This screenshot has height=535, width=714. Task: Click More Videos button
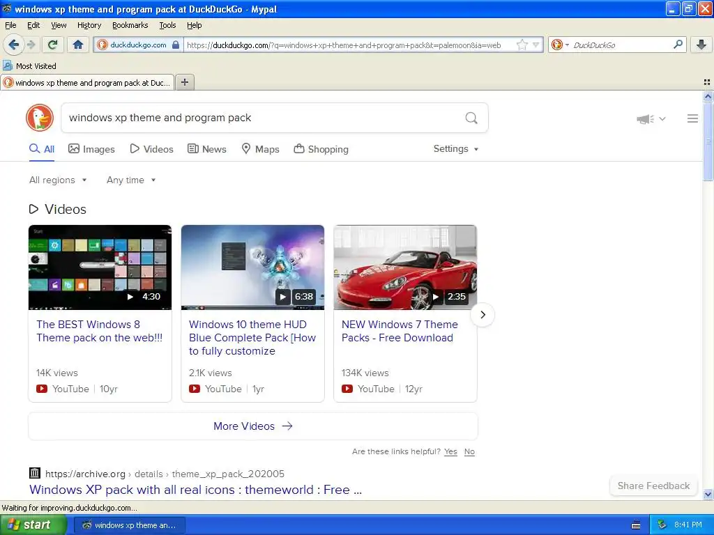(252, 426)
